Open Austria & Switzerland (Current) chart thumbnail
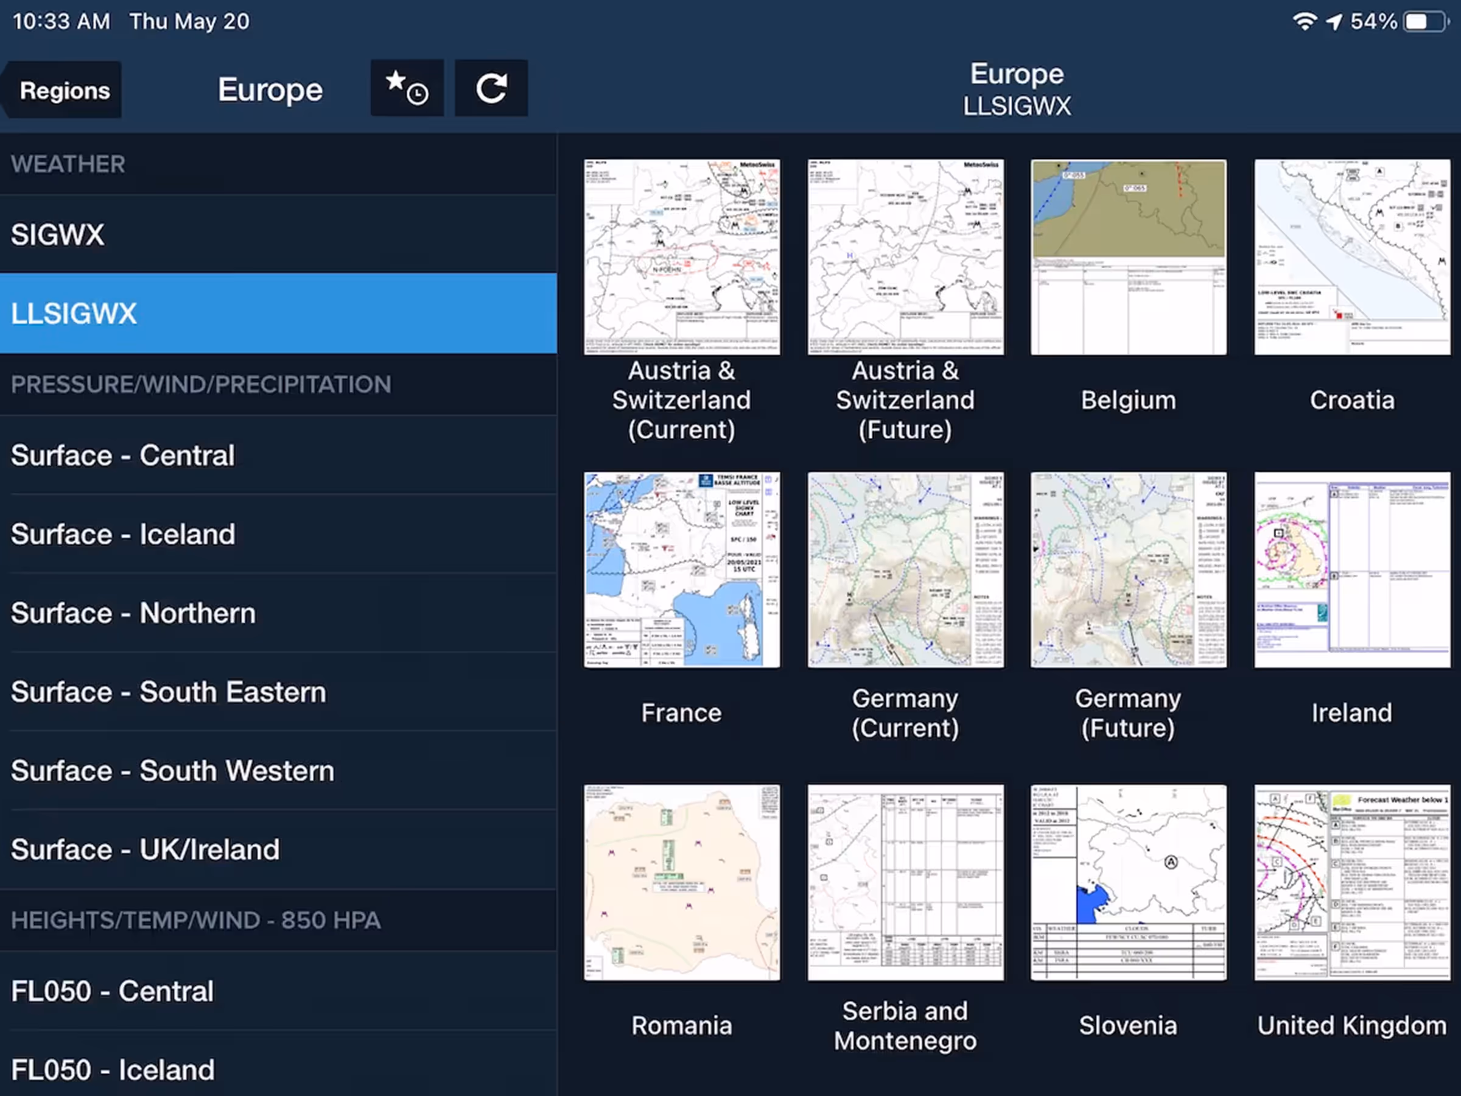This screenshot has height=1096, width=1461. coord(681,257)
